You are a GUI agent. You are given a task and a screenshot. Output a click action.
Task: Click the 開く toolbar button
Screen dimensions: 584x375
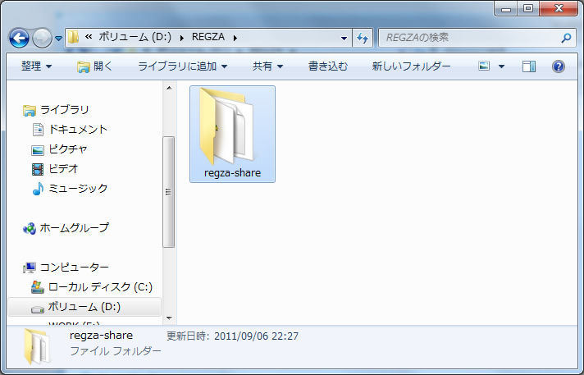[x=94, y=66]
